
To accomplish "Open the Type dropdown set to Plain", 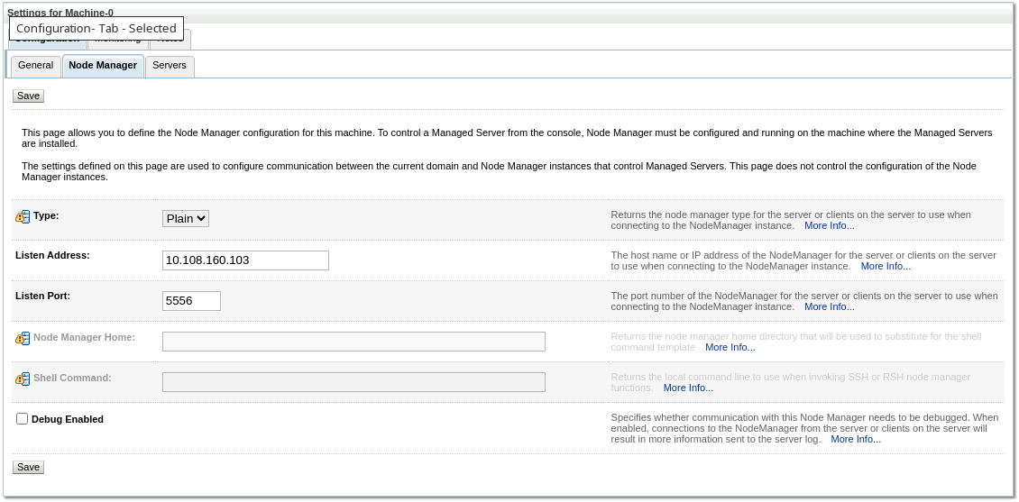I will click(185, 219).
